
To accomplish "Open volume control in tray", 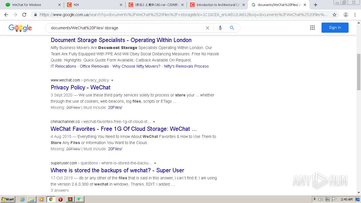I will 321,199.
